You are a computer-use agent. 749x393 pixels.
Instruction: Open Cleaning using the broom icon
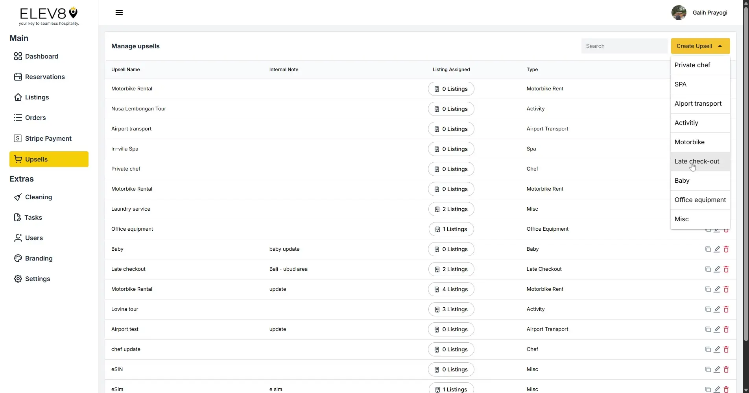click(x=18, y=197)
